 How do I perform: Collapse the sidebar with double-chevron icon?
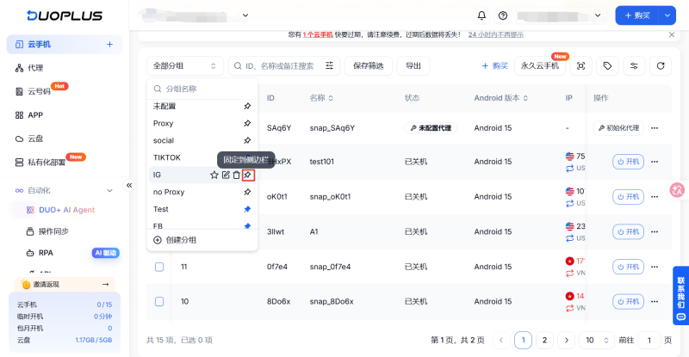pos(129,185)
